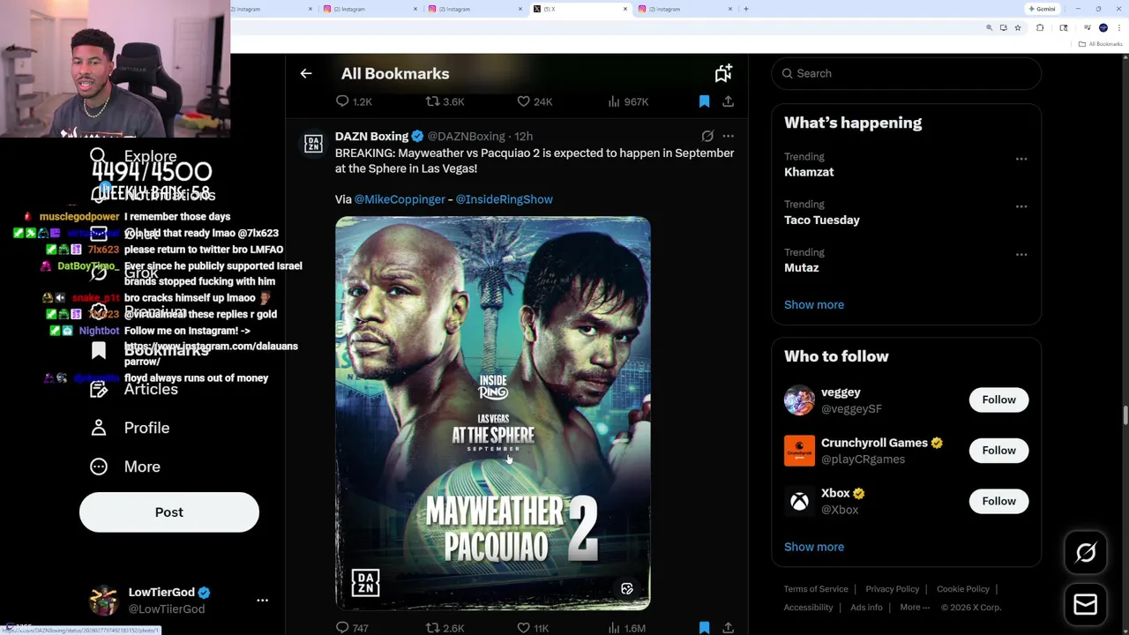Open Ads info footer link
This screenshot has height=635, width=1129.
(x=866, y=607)
